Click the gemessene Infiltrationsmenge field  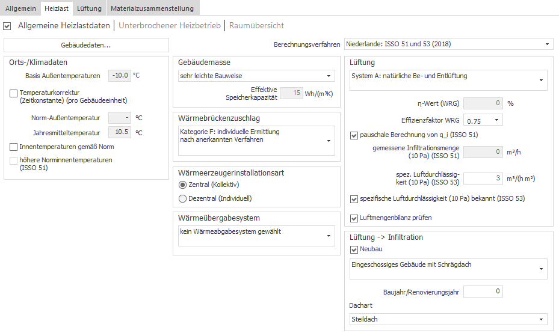[x=483, y=152]
